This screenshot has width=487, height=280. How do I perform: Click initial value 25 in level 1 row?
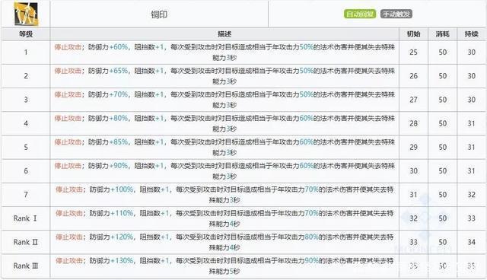click(x=413, y=52)
